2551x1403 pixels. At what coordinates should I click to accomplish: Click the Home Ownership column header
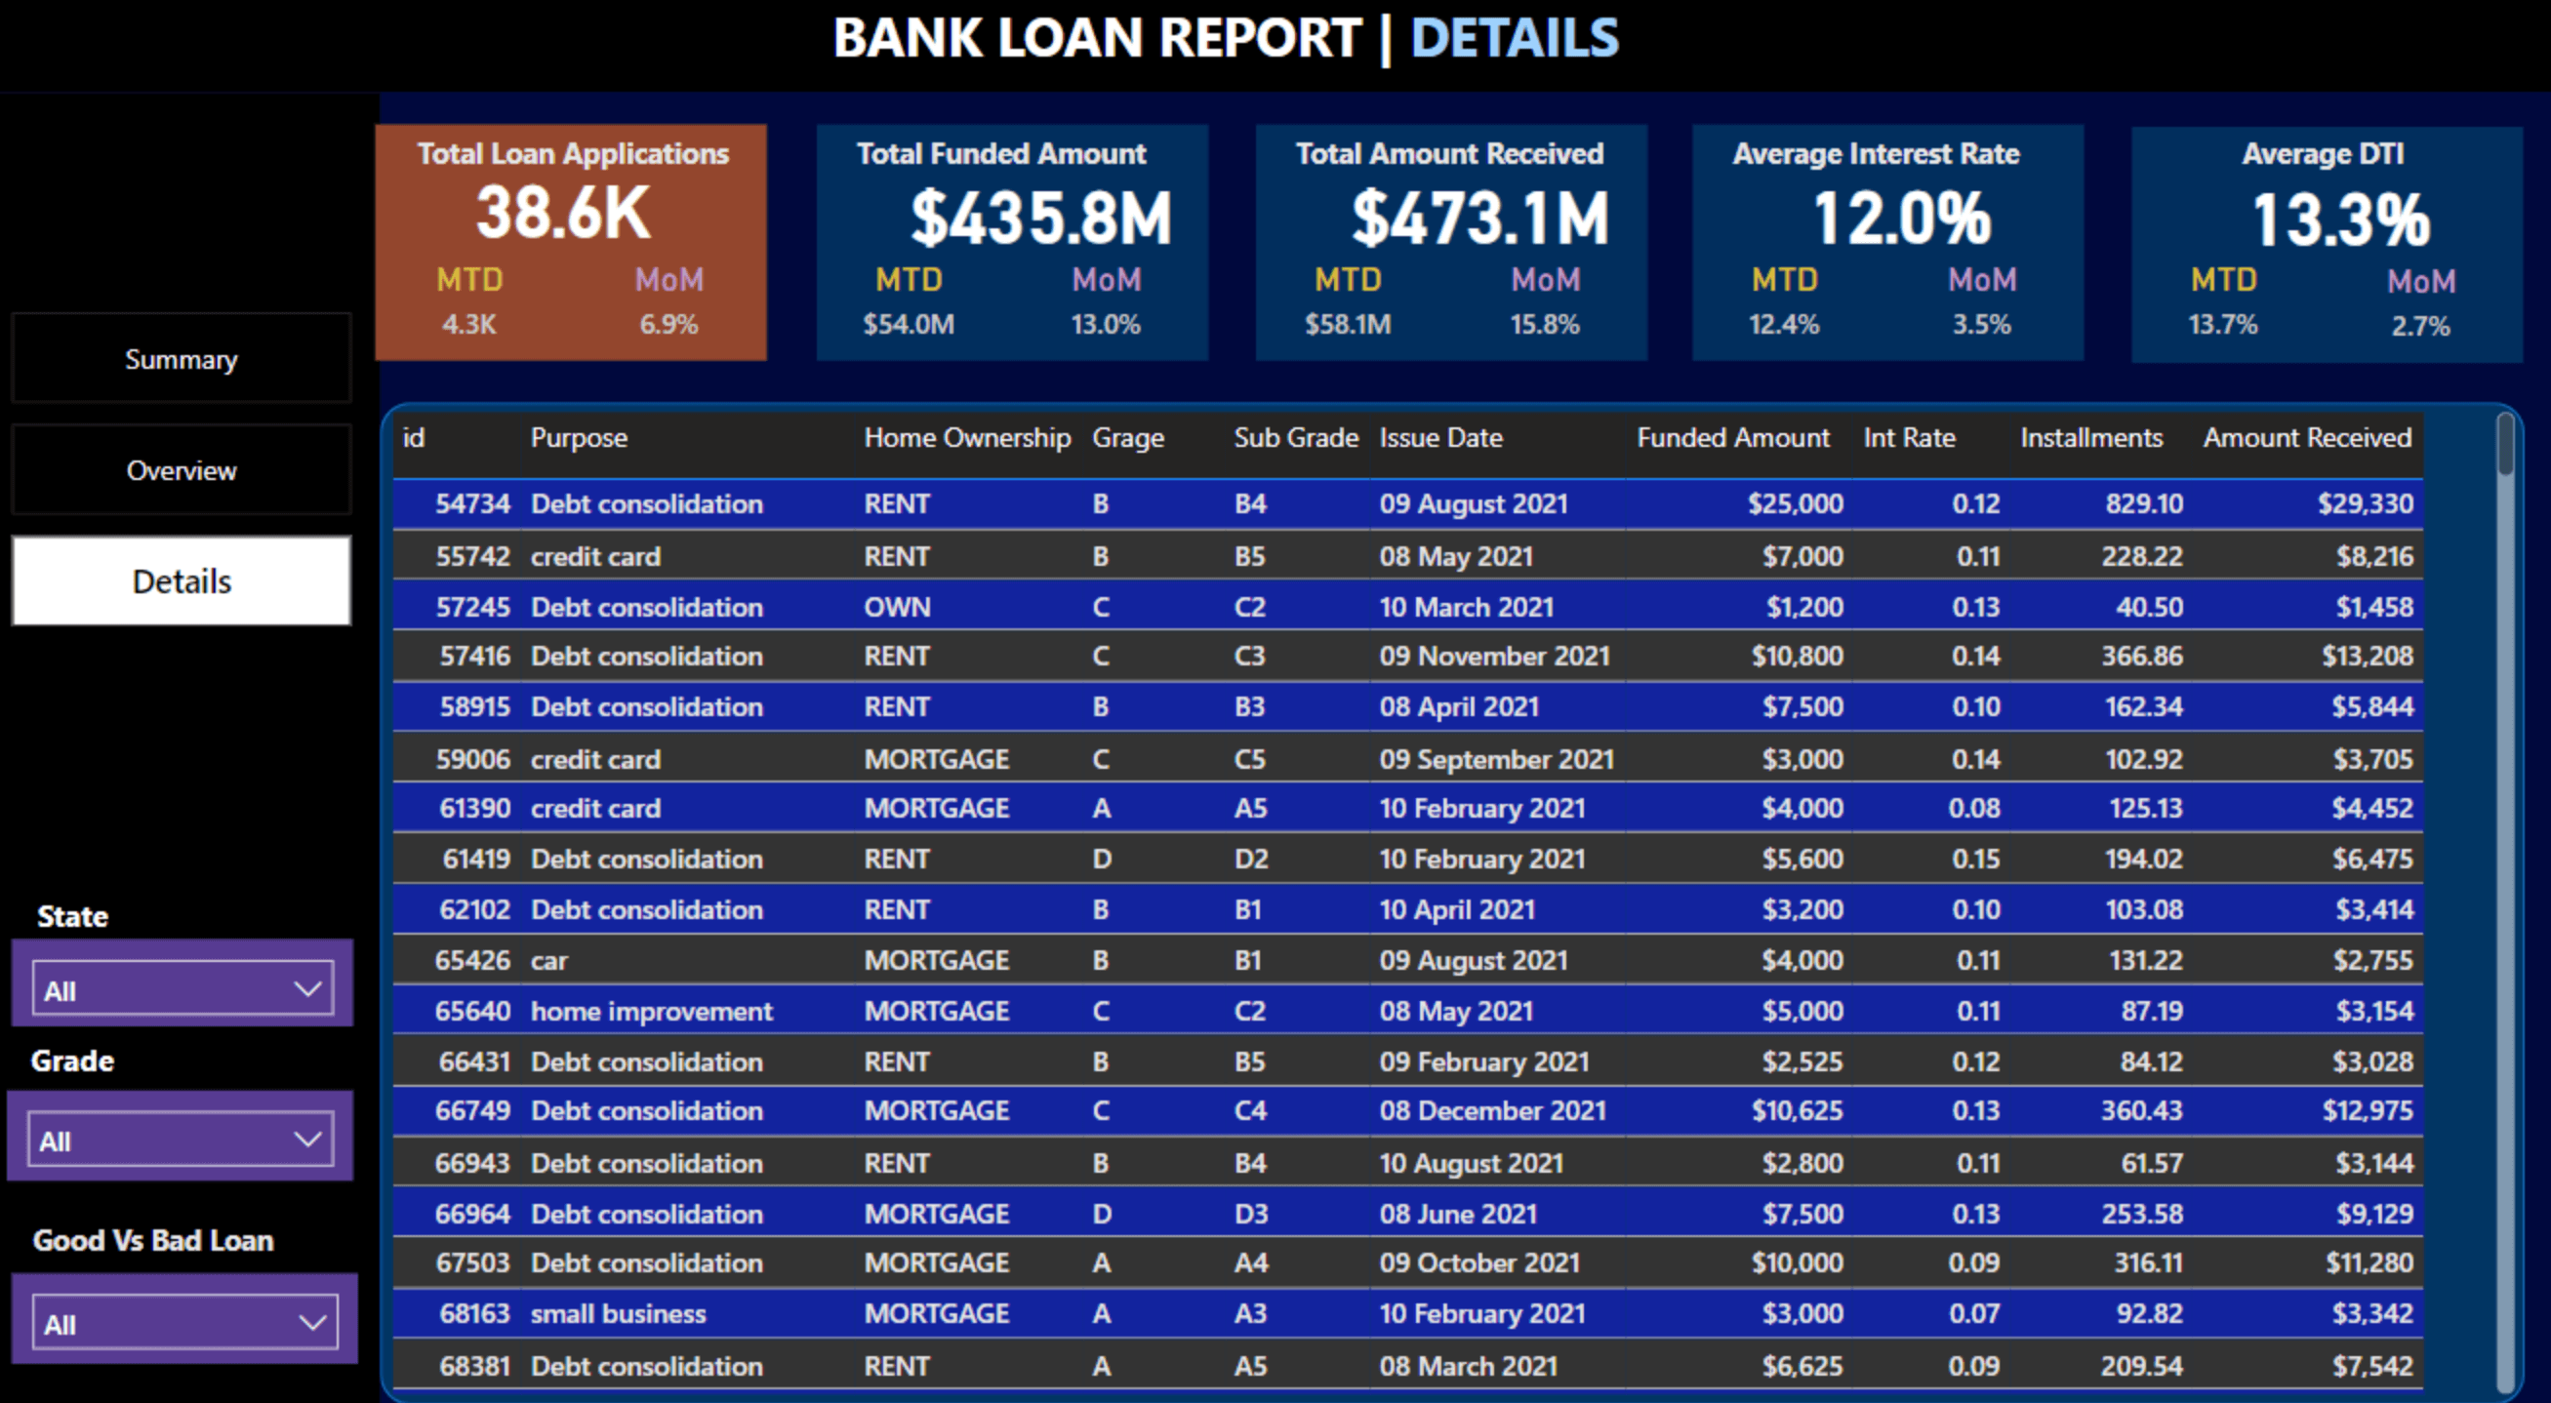point(967,438)
